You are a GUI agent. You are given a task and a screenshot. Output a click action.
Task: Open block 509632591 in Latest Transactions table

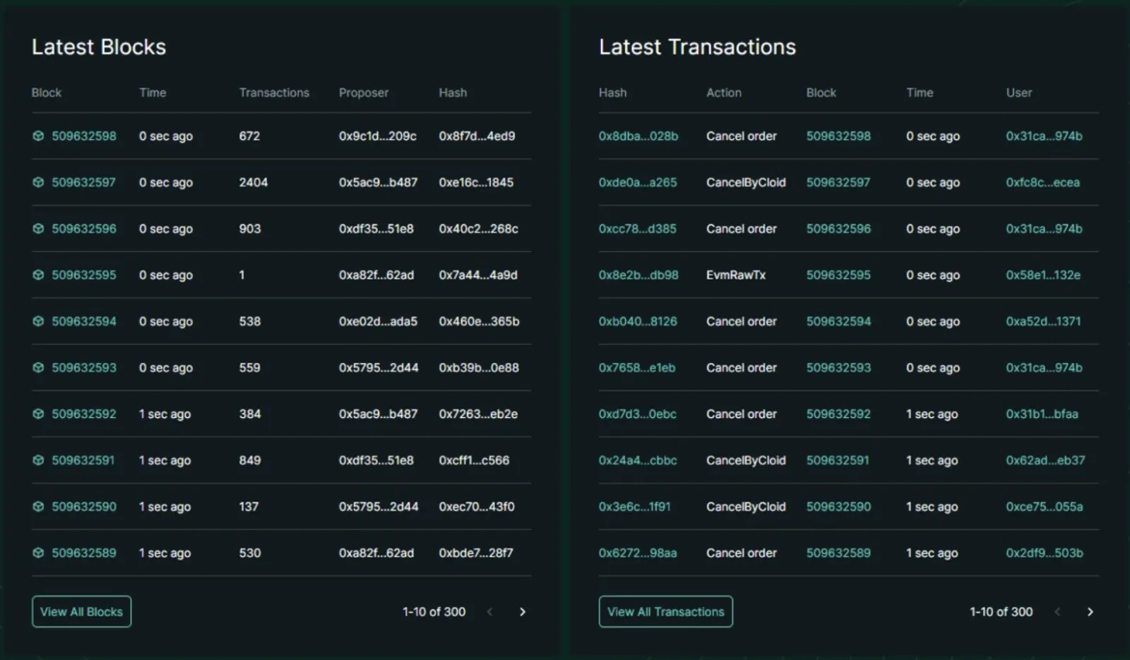click(838, 460)
